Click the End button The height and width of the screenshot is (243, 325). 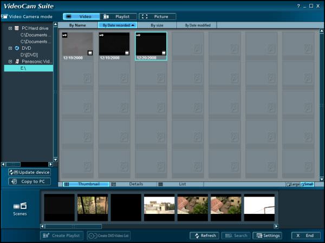click(x=306, y=235)
